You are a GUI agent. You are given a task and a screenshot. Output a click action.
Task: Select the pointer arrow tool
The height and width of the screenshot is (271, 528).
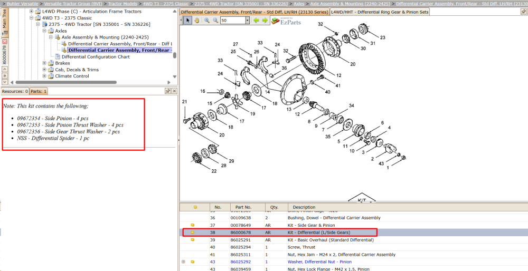[187, 21]
